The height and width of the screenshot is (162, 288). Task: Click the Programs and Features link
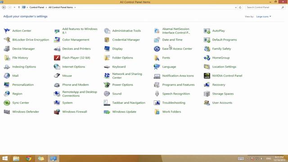tap(178, 85)
